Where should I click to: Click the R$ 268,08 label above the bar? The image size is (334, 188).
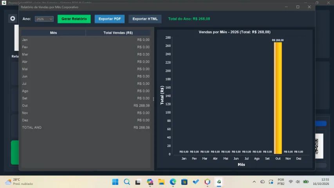point(278,40)
